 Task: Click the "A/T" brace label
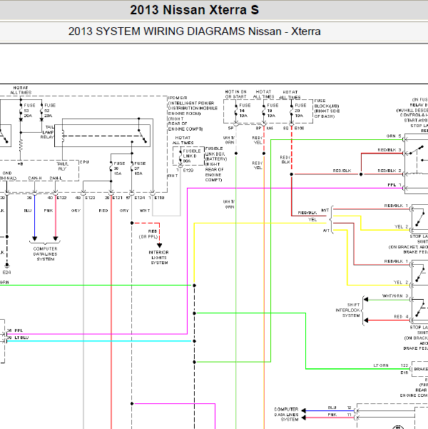click(x=326, y=231)
